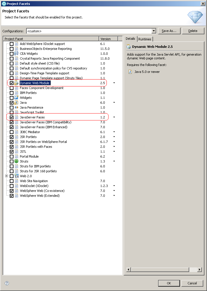Click the Struts gear icon

click(x=16, y=161)
